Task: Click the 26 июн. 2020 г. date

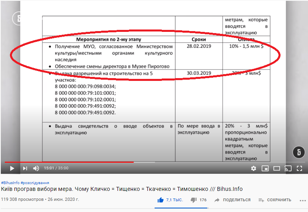Action: [x=63, y=199]
